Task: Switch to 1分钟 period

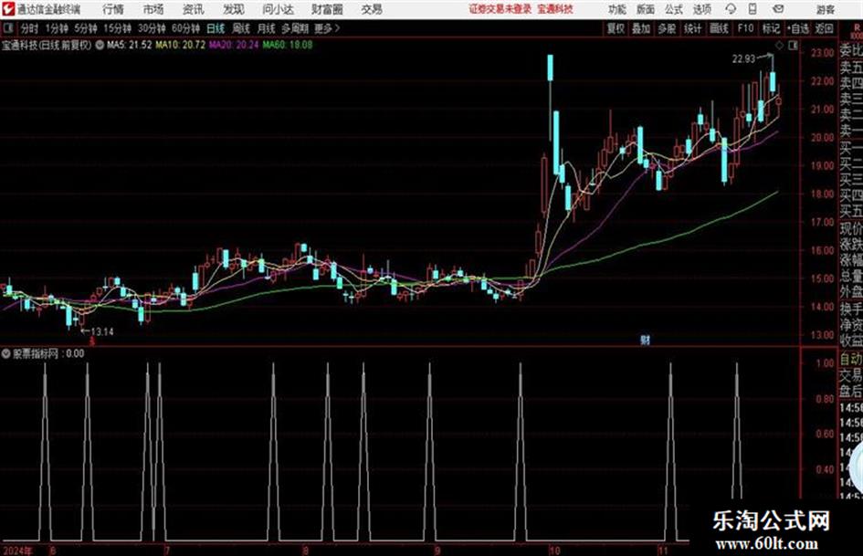Action: click(57, 28)
